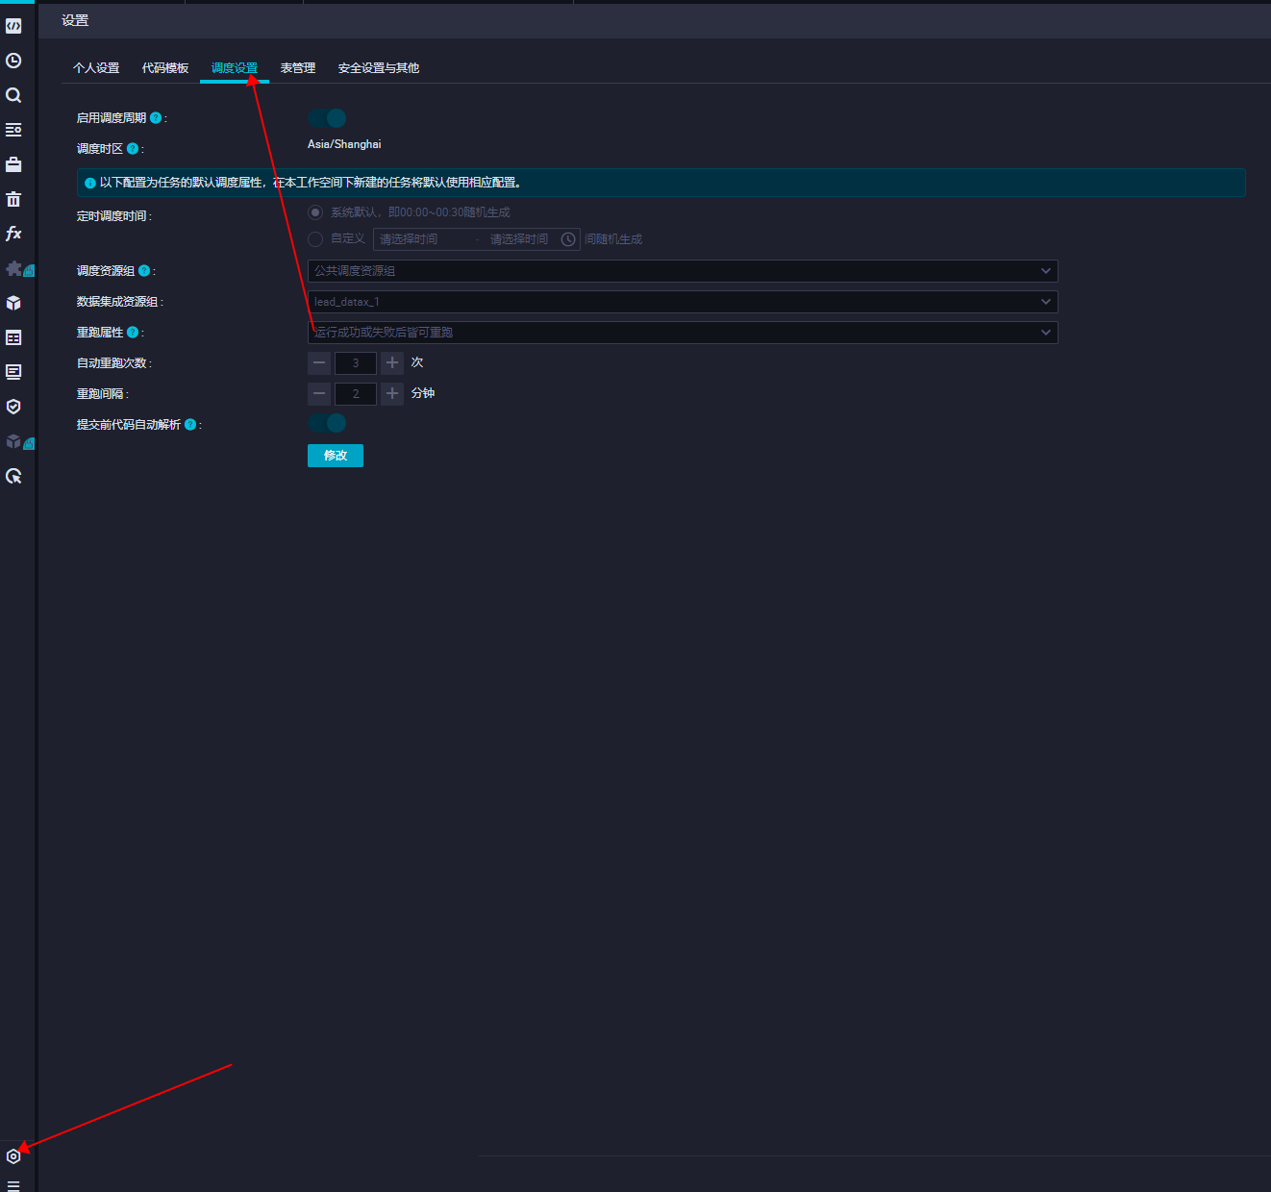This screenshot has height=1192, width=1271.
Task: Click the monitor-with-lines icon in sidebar
Action: (13, 372)
